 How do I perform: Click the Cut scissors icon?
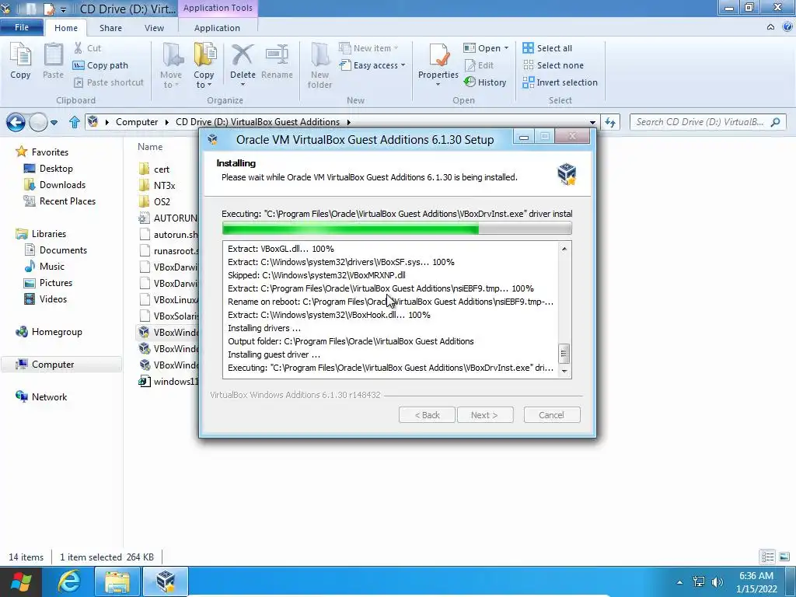pyautogui.click(x=79, y=48)
